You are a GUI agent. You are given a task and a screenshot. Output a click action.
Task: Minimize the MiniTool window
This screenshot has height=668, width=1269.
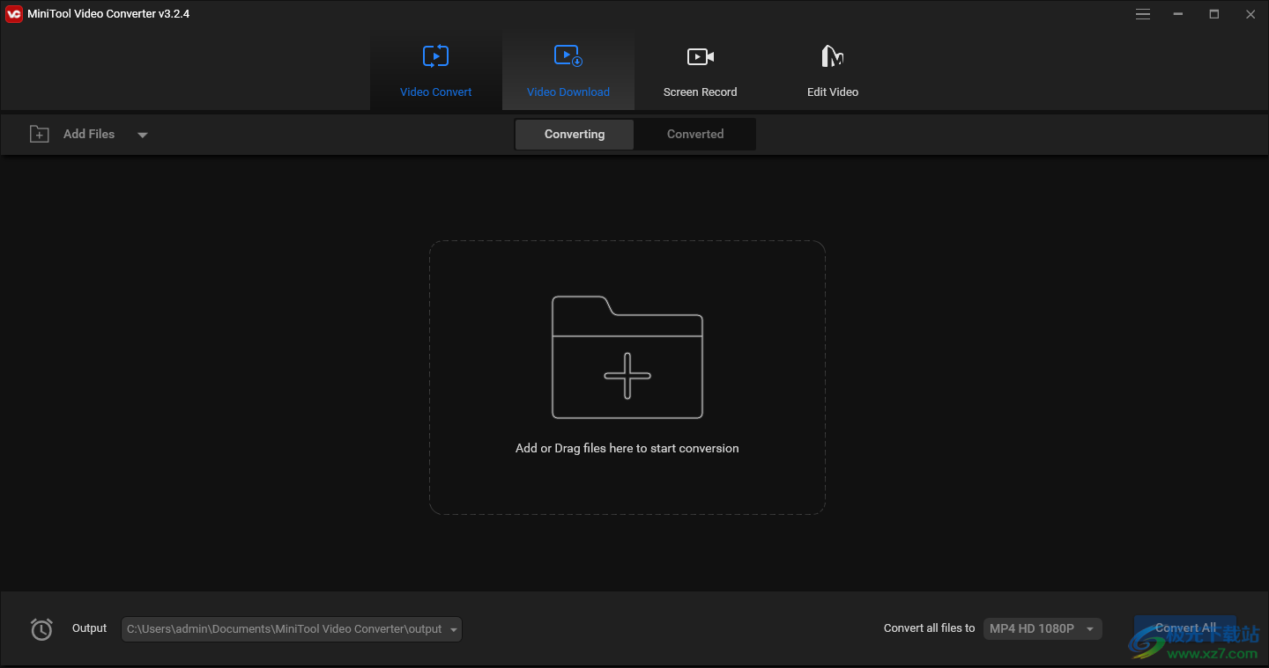(1178, 14)
